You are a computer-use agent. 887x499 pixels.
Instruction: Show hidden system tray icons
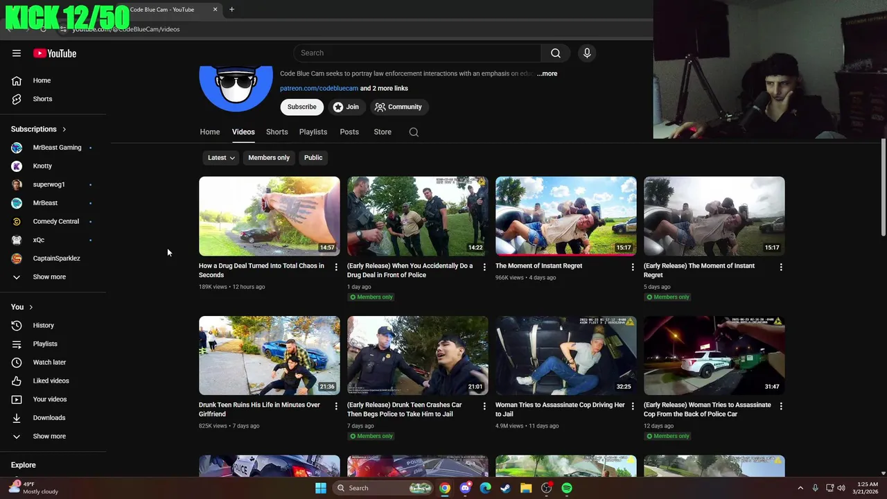tap(800, 488)
